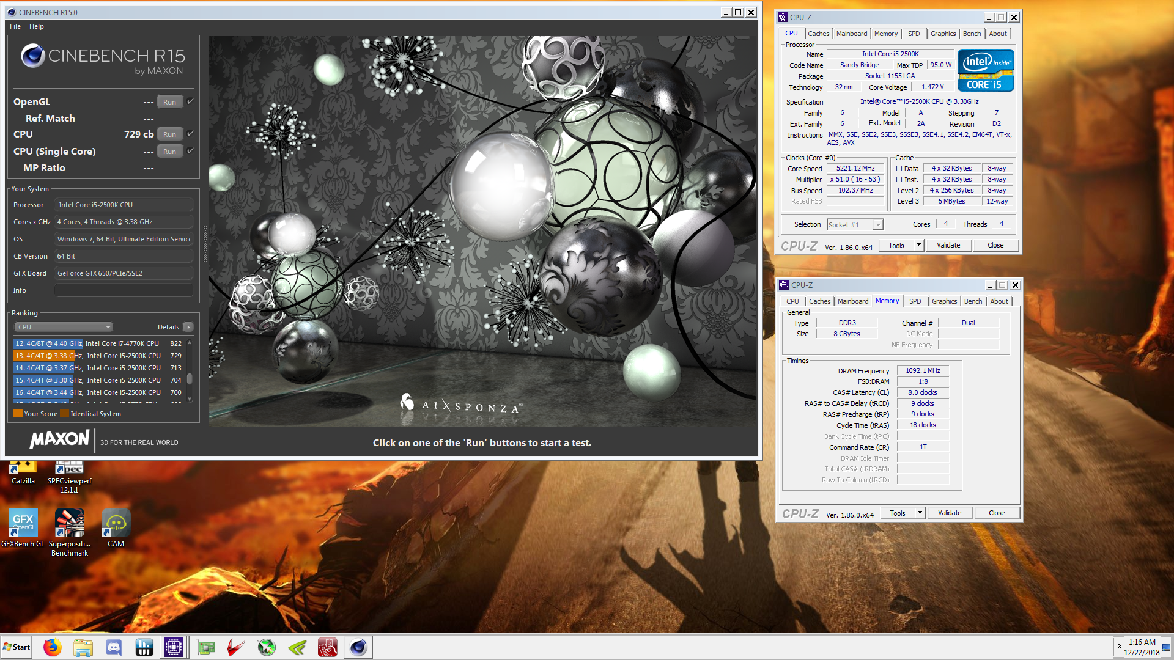1174x660 pixels.
Task: Open red memory card taskbar icon
Action: point(328,647)
